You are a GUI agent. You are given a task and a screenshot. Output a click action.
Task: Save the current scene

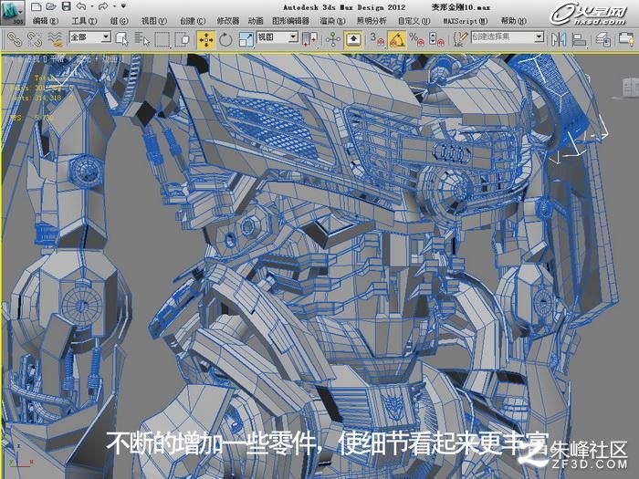click(66, 6)
